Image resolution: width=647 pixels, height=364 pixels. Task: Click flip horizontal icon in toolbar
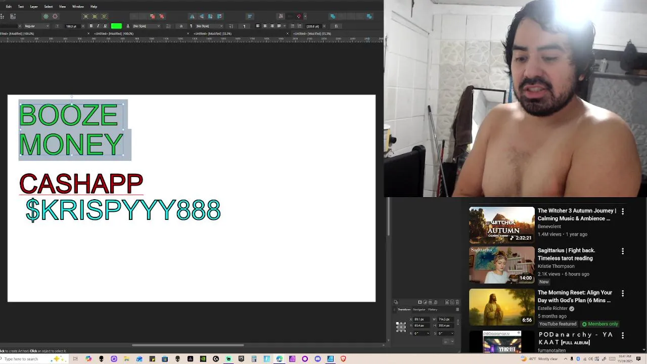(192, 16)
